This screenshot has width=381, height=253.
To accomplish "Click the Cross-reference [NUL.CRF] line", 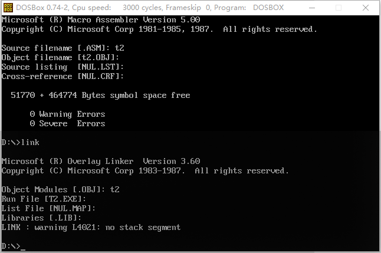I will [63, 76].
